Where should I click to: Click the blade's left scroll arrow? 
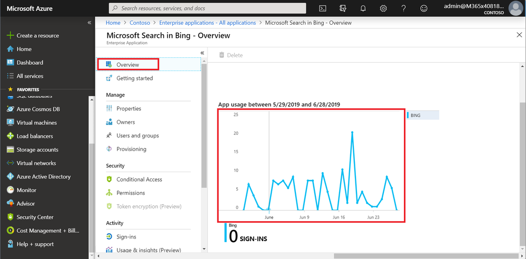coord(98,256)
